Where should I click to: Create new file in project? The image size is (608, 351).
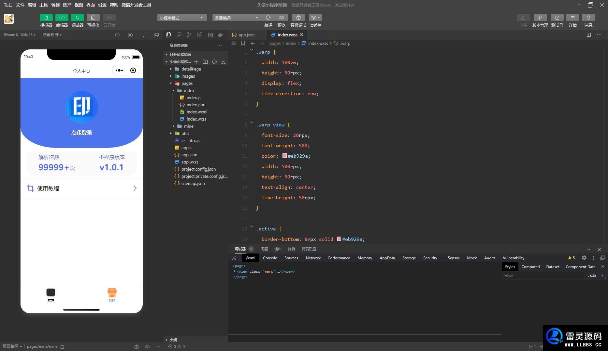click(196, 62)
